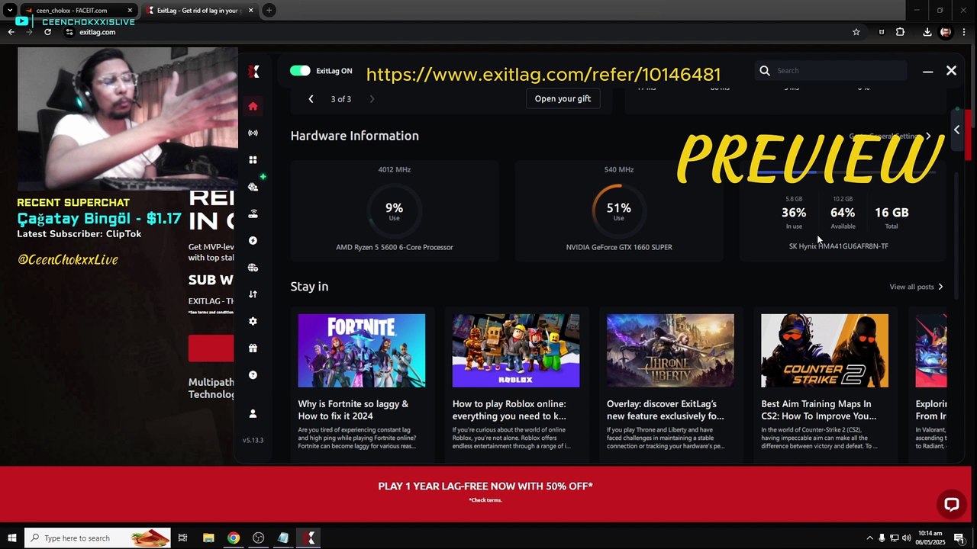Open the router icon in ExitLag sidebar

point(253,214)
